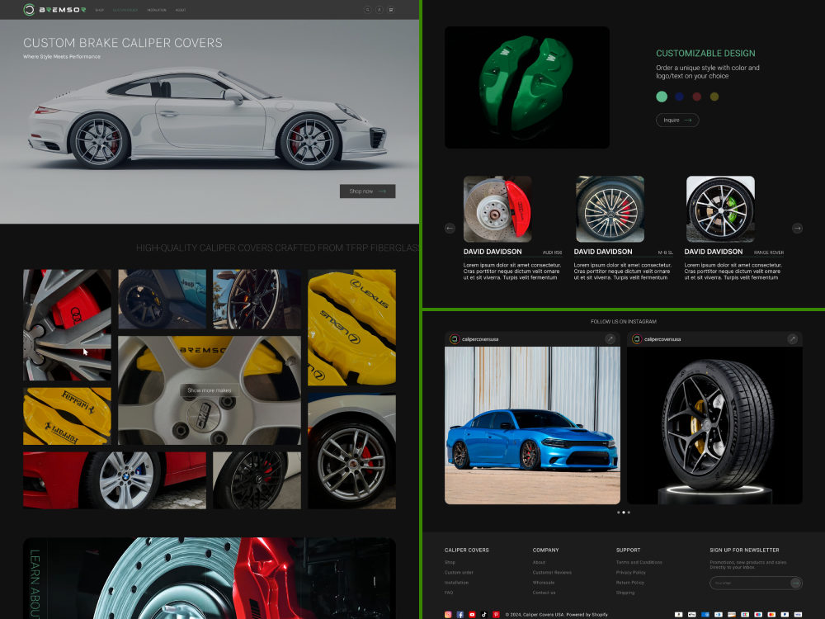825x619 pixels.
Task: Select the third Instagram carousel dot
Action: click(x=629, y=513)
